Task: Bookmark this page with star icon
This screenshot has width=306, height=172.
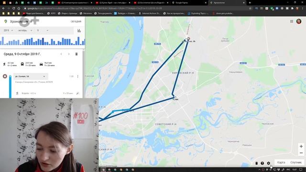Action: point(250,9)
